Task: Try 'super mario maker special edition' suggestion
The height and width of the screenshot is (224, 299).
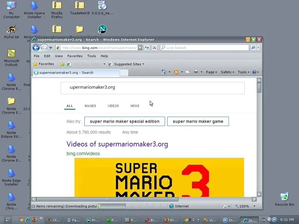Action: [x=124, y=121]
